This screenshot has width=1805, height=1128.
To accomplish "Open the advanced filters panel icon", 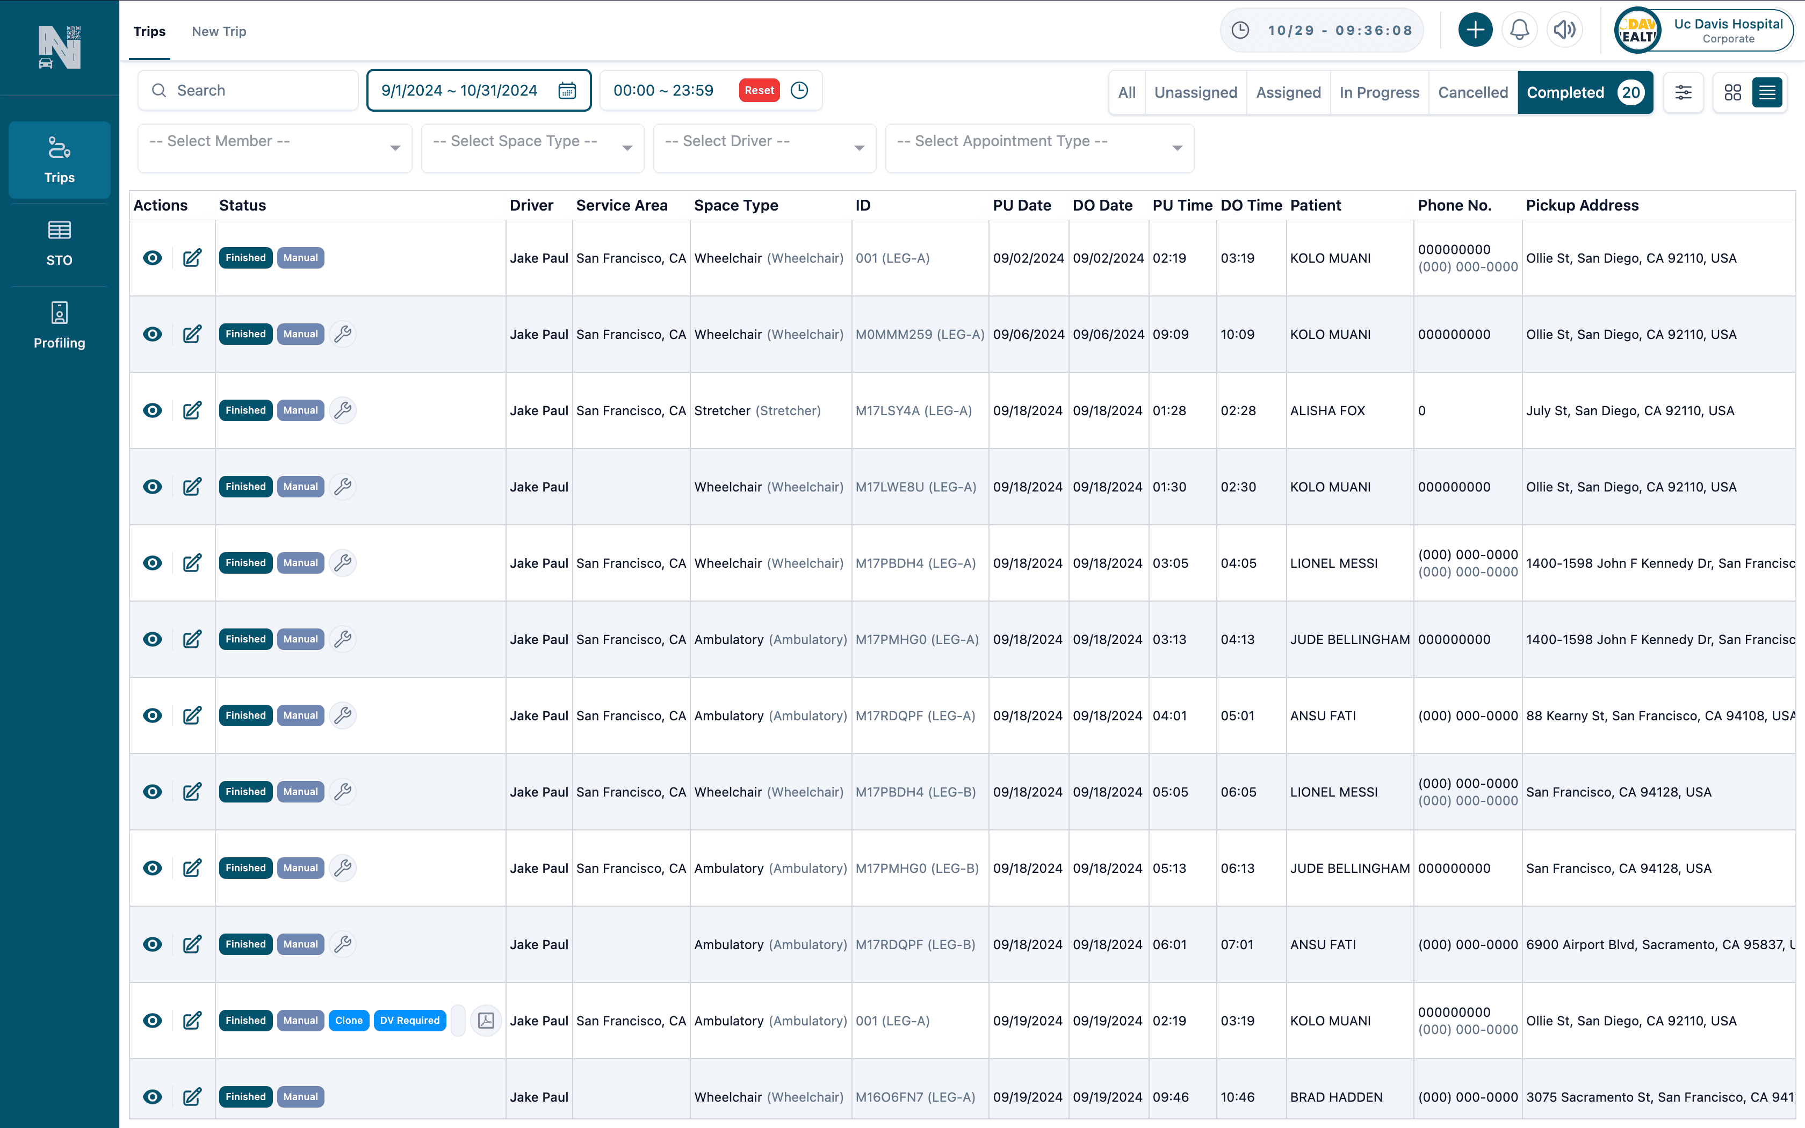I will (1684, 92).
